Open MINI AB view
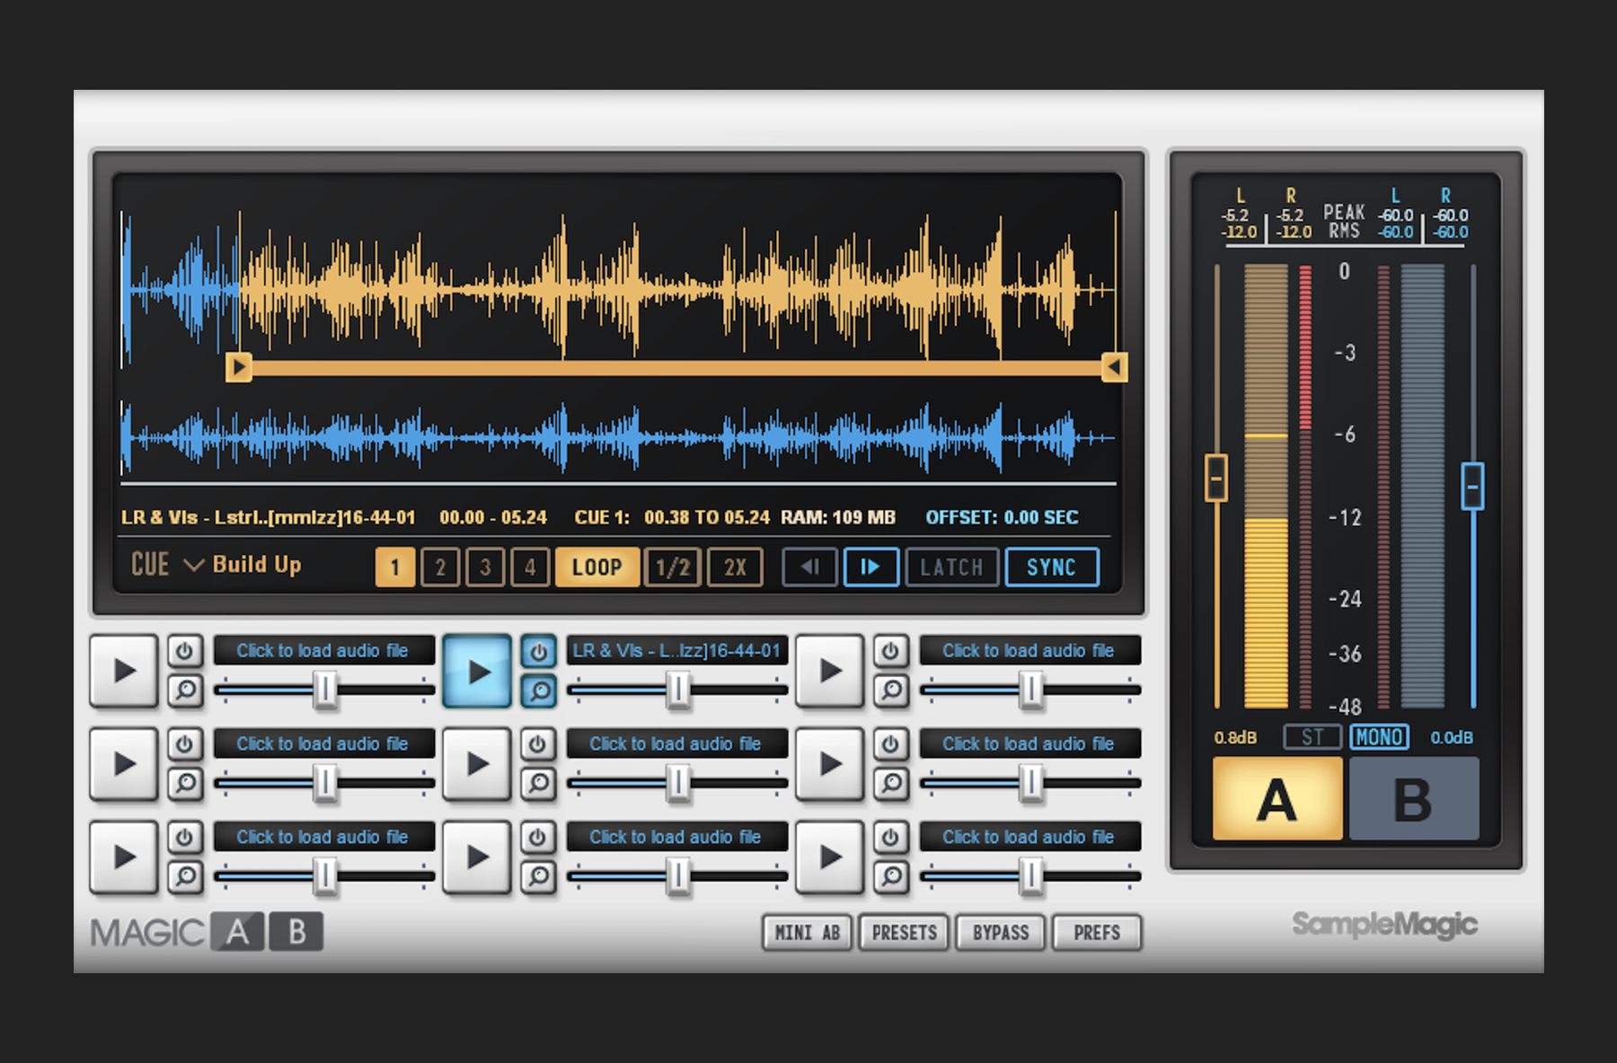1617x1063 pixels. (x=807, y=933)
